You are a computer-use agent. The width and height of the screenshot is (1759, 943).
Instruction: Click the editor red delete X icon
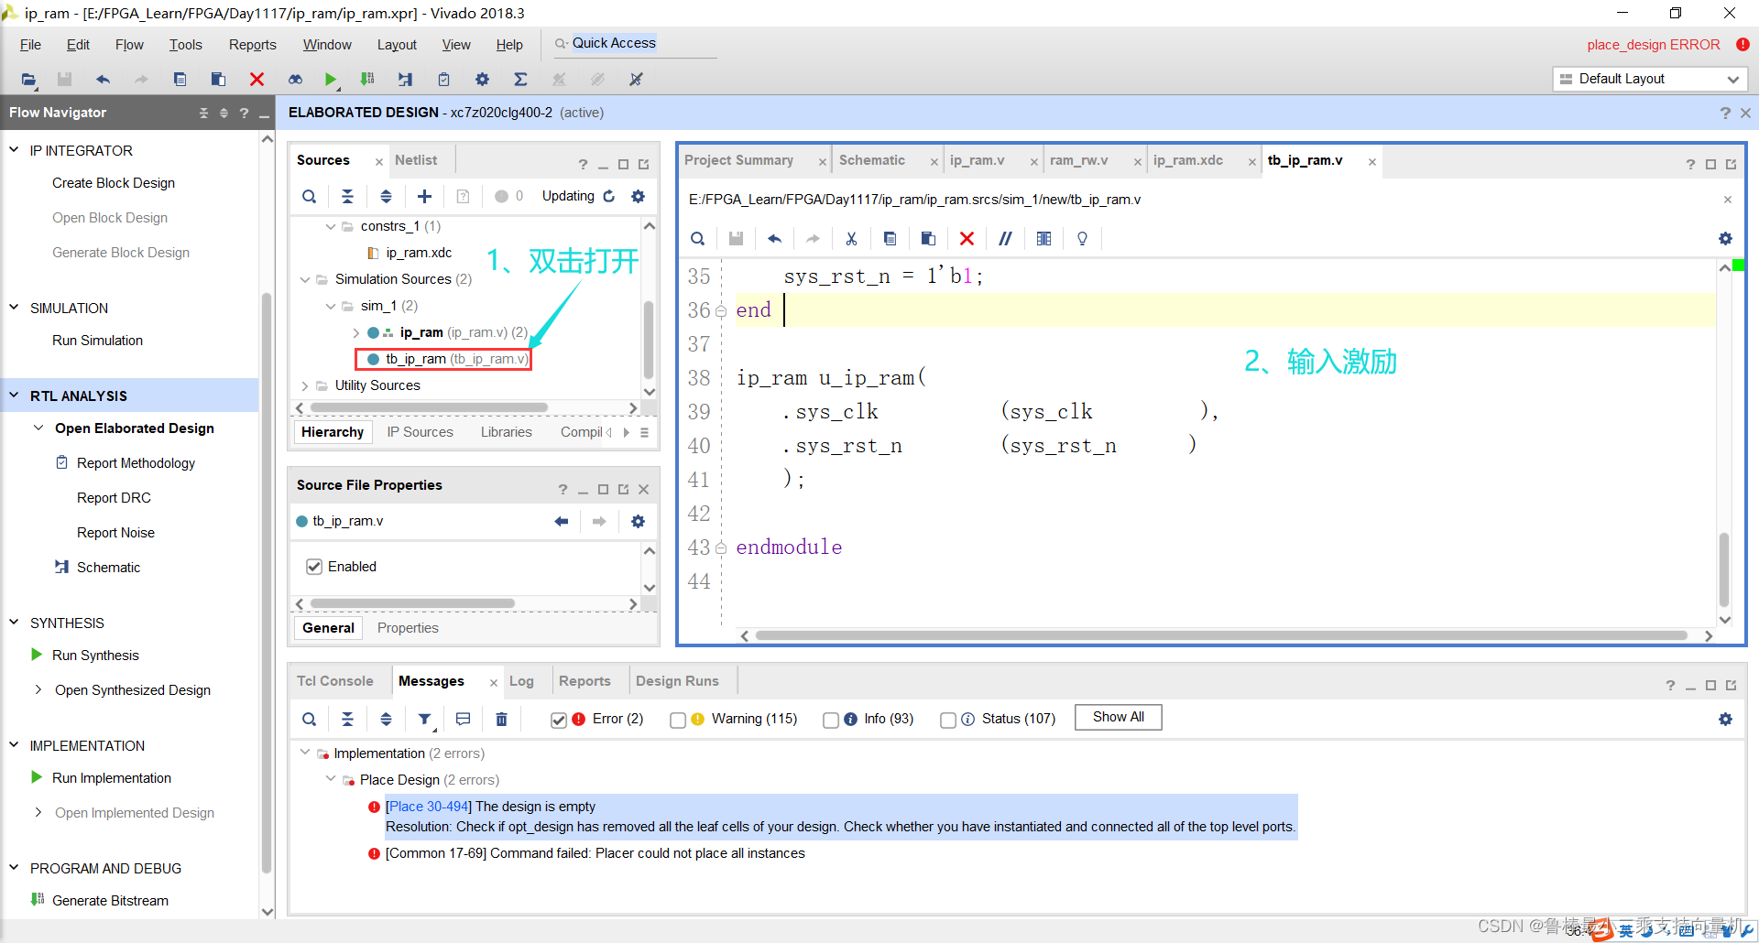[x=967, y=238]
